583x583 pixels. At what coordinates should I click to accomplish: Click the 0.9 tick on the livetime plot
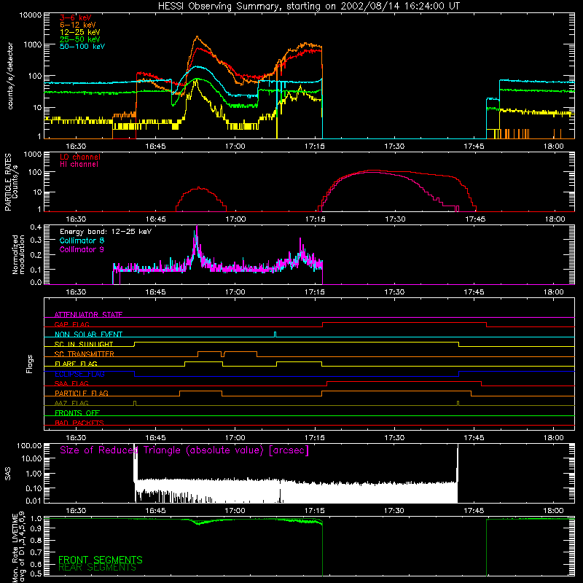click(36, 529)
